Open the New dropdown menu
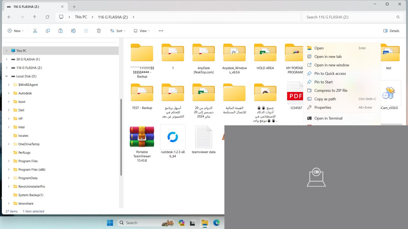 tap(16, 31)
